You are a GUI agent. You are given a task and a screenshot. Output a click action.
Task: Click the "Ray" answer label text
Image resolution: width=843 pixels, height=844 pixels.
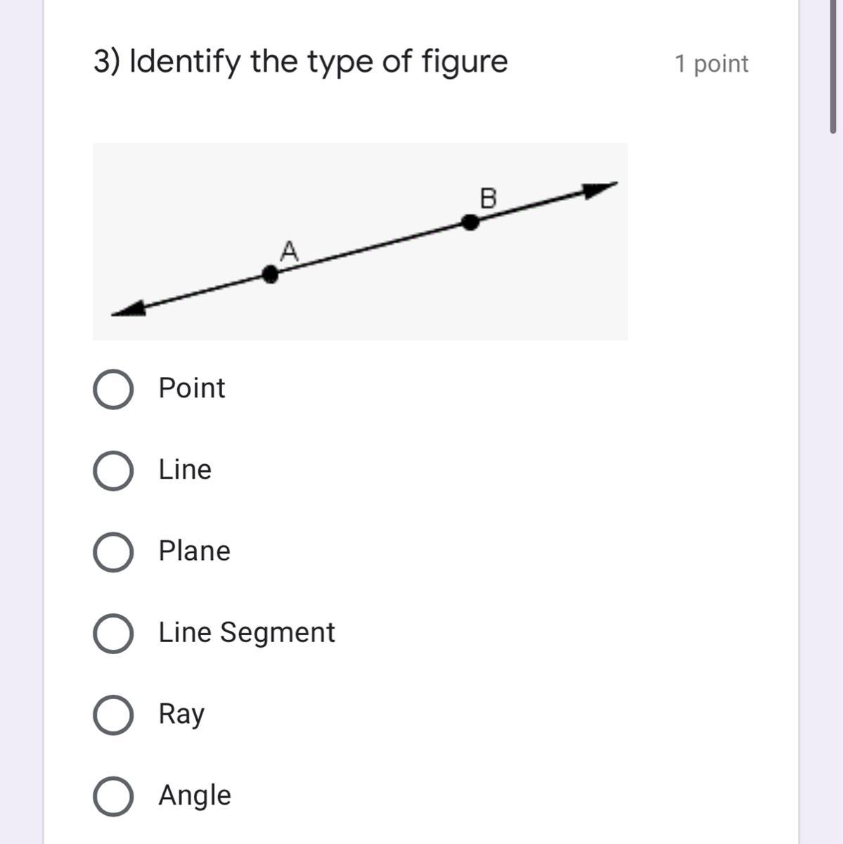(181, 714)
